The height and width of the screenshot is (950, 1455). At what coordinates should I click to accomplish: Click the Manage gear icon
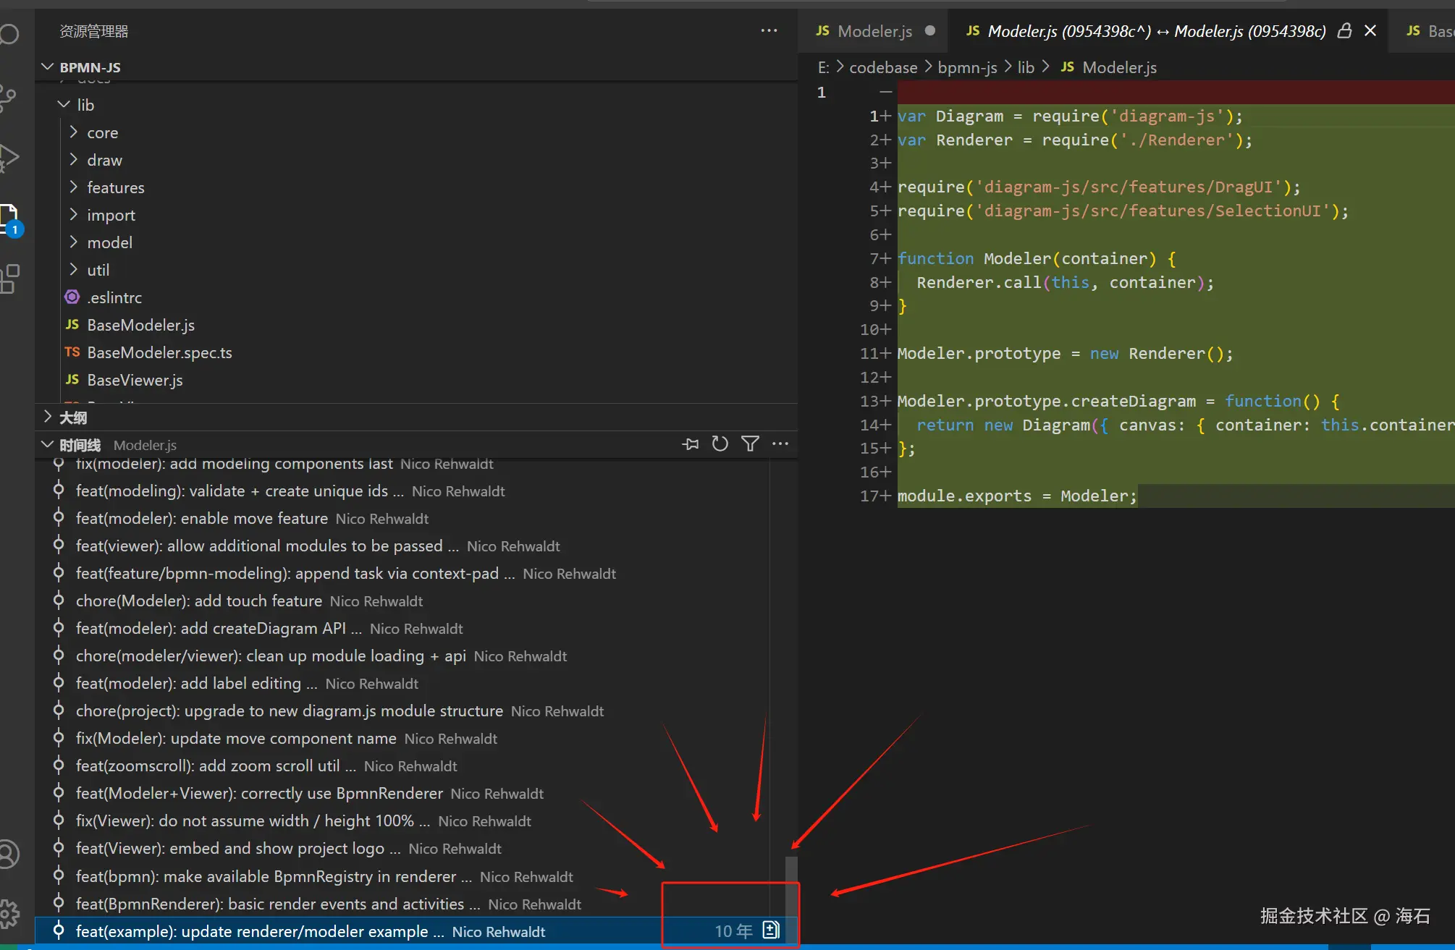pyautogui.click(x=9, y=914)
